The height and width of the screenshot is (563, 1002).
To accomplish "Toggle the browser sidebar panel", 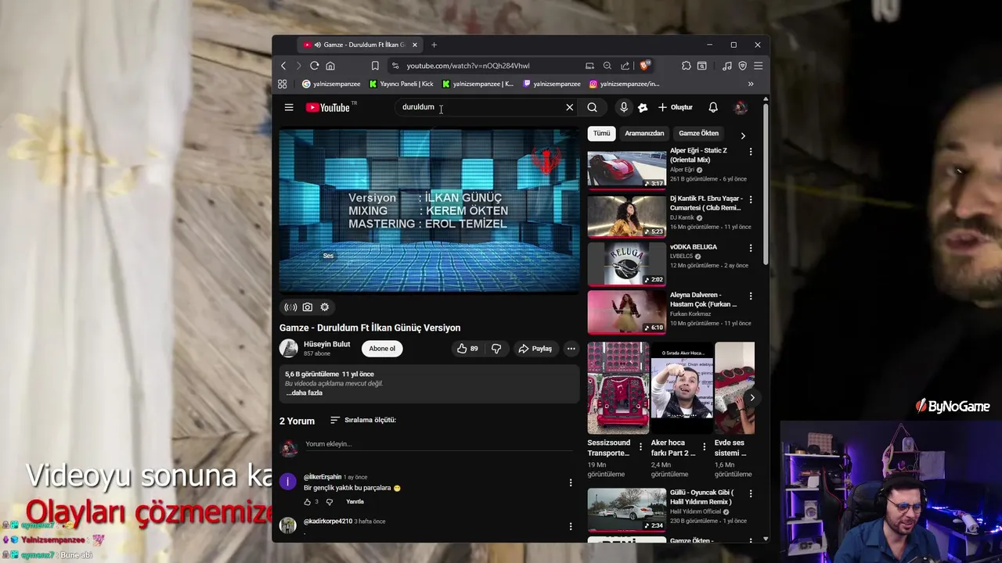I will tap(702, 66).
